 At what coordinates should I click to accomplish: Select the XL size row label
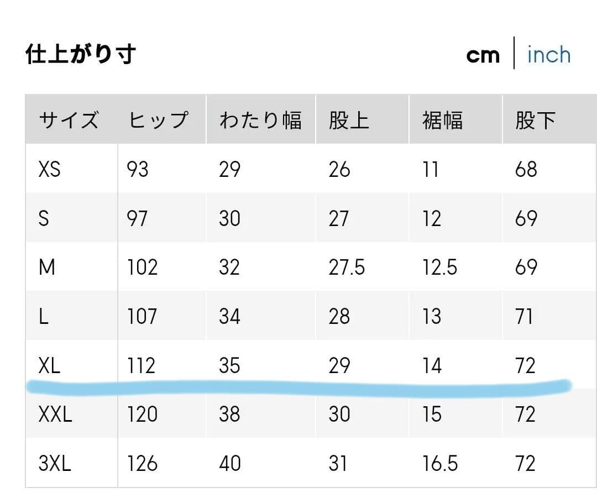click(x=50, y=365)
